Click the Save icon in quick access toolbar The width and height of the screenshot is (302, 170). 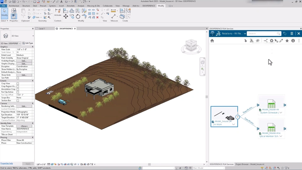tap(14, 2)
